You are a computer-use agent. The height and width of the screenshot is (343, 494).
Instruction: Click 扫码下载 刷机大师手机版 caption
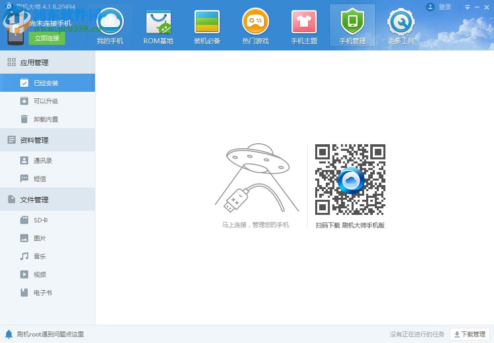point(350,225)
